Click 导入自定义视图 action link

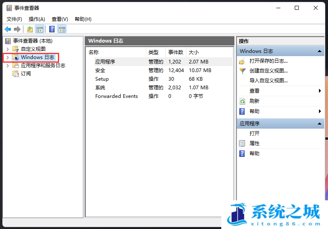(268, 81)
